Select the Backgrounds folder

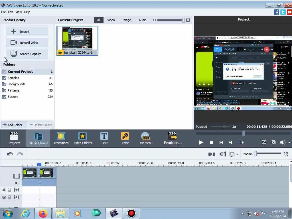[27, 84]
